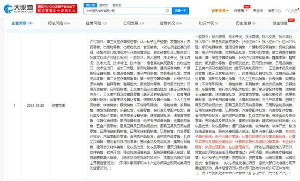Switch to the 经营风险 tab
Screen dimensions: 300x181
(x=96, y=23)
